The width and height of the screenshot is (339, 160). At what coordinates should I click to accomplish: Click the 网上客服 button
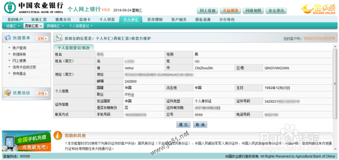(207, 11)
